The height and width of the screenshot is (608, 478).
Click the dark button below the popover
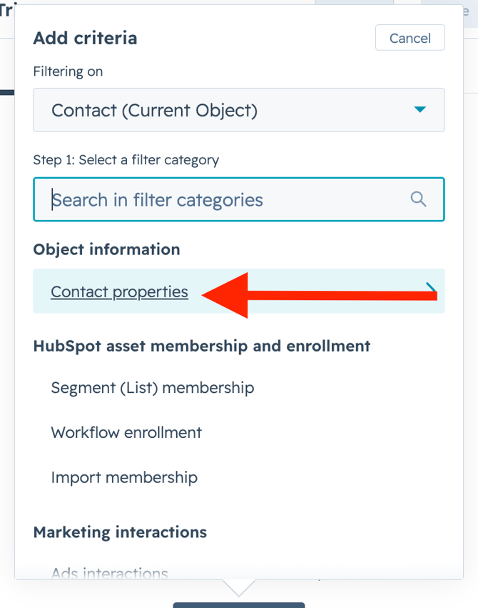238,604
